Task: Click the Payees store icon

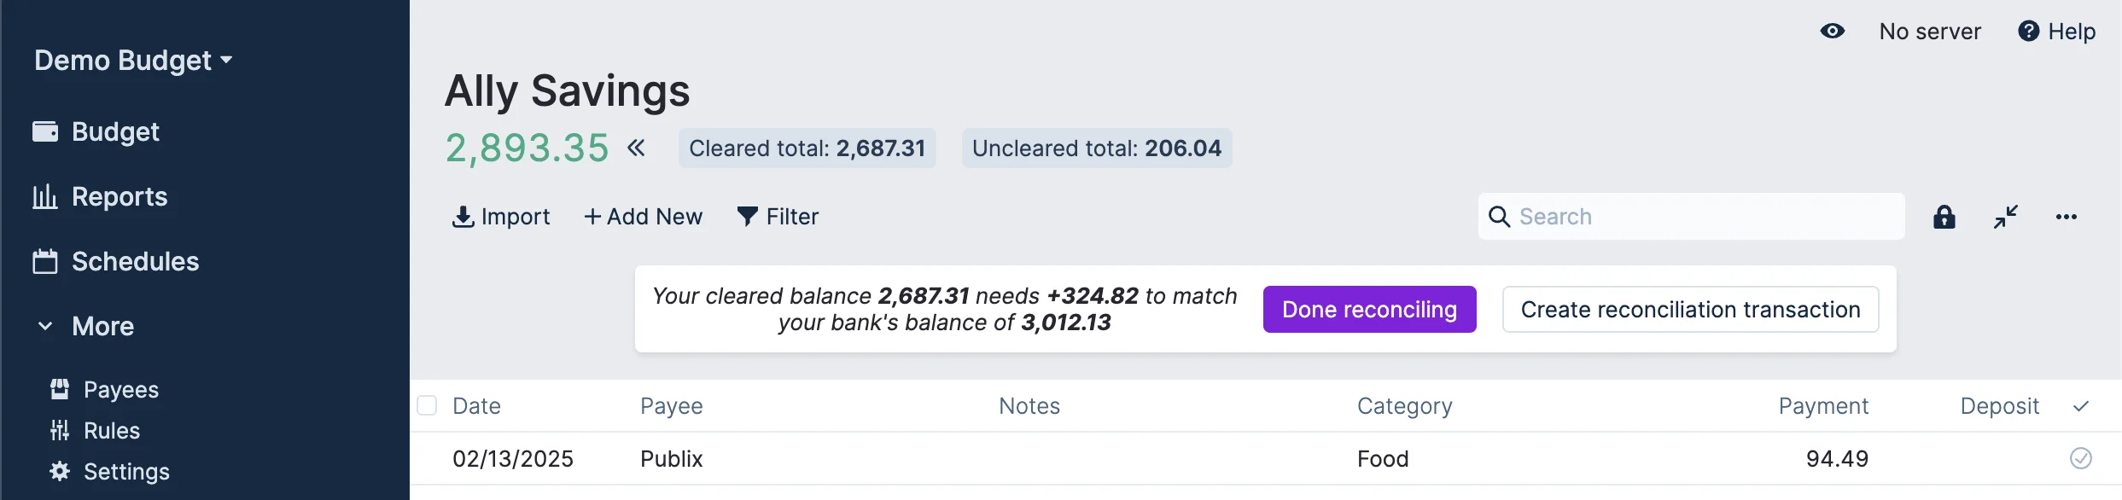Action: coord(60,389)
